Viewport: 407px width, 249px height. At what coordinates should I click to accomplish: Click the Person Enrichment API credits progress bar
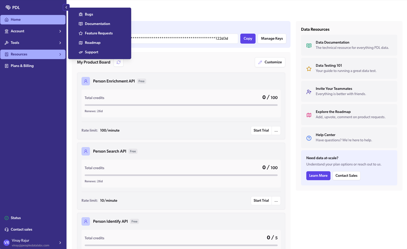pyautogui.click(x=181, y=105)
